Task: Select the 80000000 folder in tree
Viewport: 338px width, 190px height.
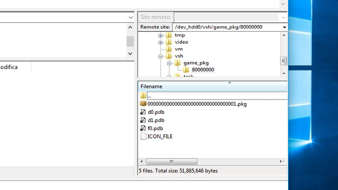Action: point(203,70)
